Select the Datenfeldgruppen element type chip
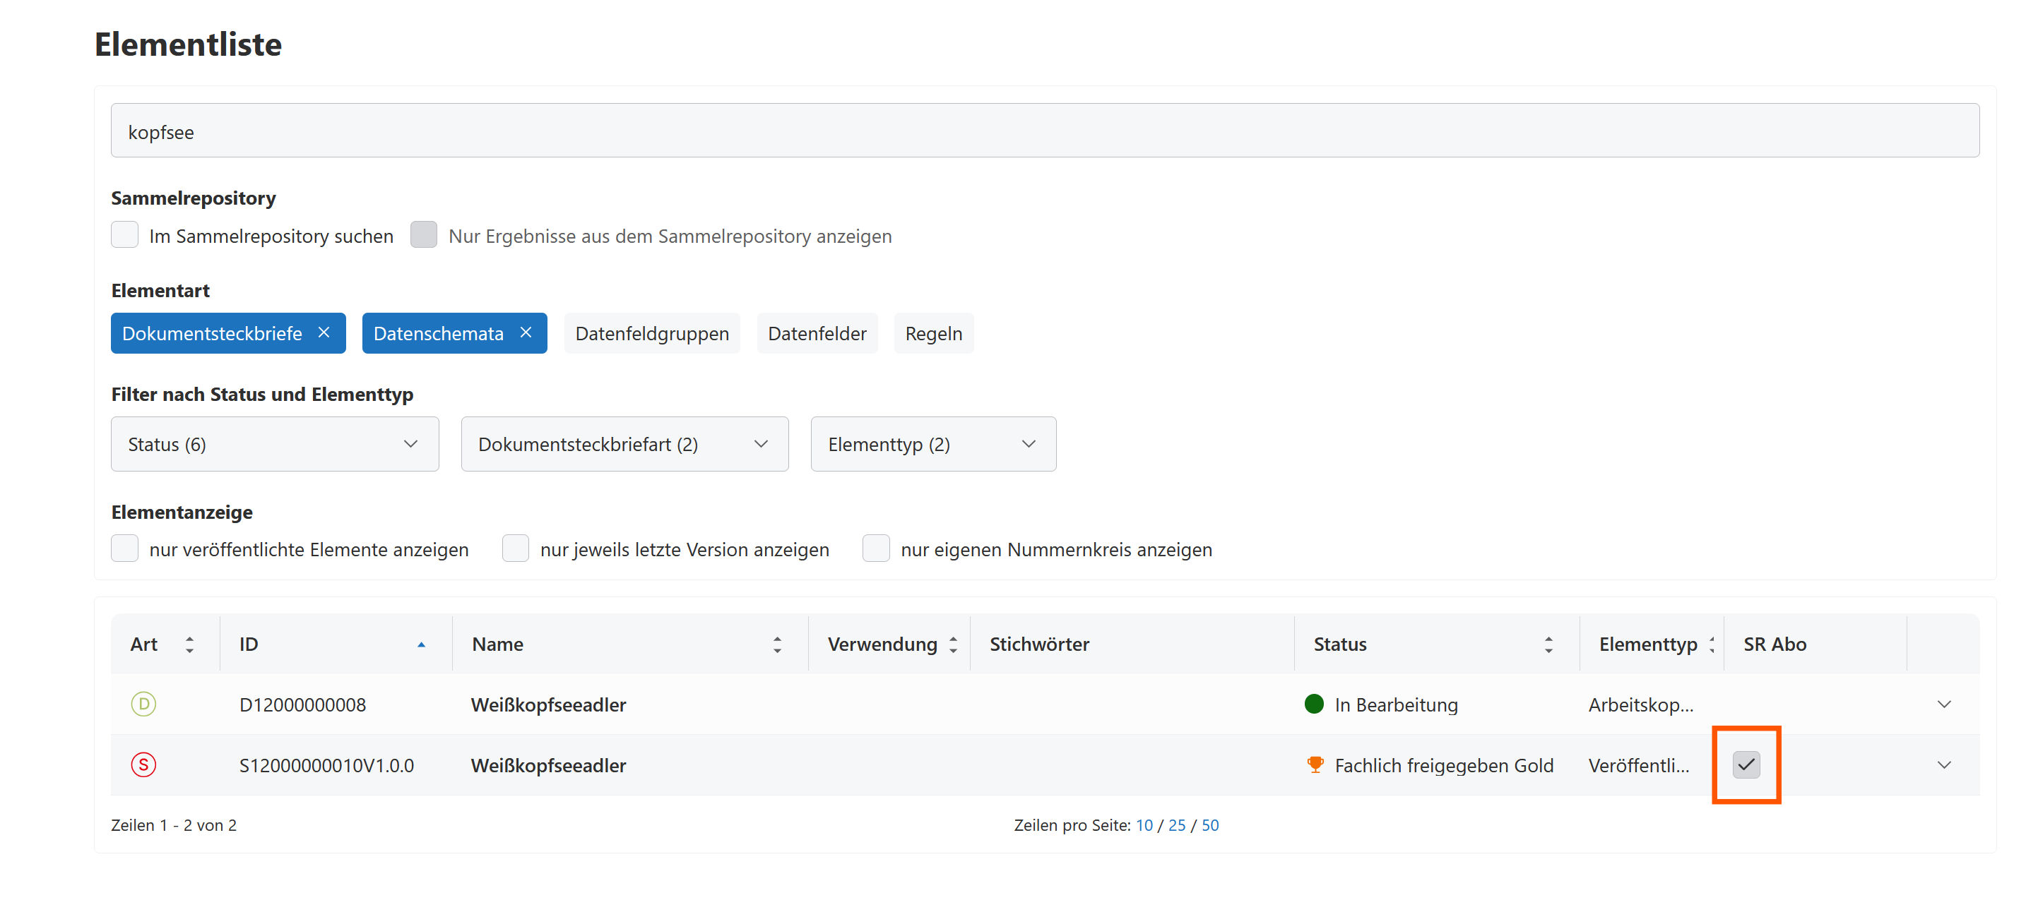The height and width of the screenshot is (900, 2026). (652, 333)
